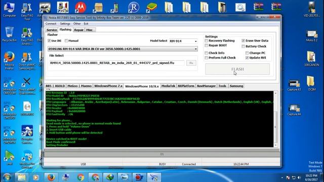This screenshot has height=182, width=324.
Task: Uncheck the Update NVI checkbox
Action: coord(247,58)
